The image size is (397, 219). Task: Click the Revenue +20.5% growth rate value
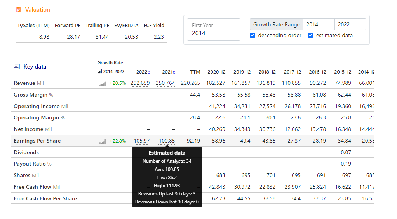117,83
